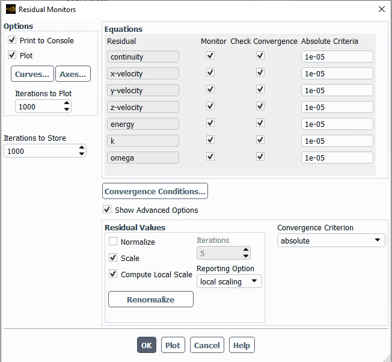Image resolution: width=392 pixels, height=362 pixels.
Task: Expand the Reporting Option dropdown
Action: pos(229,281)
